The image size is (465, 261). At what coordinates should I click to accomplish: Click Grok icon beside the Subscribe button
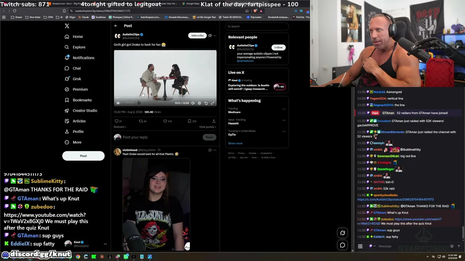(x=210, y=36)
